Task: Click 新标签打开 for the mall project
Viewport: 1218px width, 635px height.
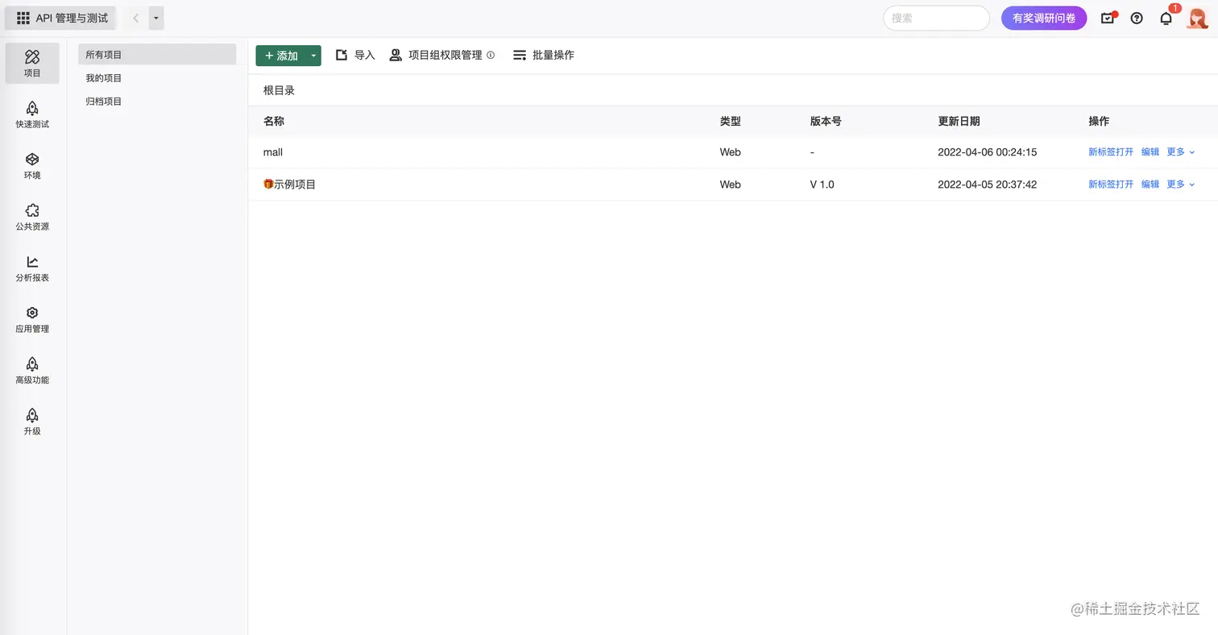Action: [x=1111, y=151]
